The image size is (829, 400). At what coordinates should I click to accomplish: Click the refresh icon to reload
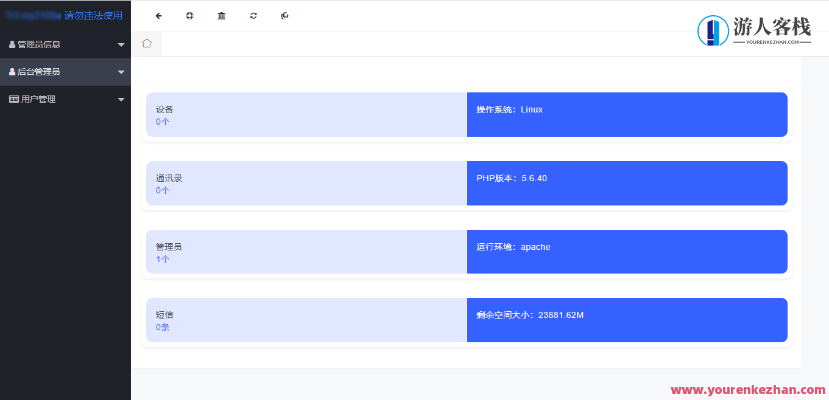tap(253, 15)
